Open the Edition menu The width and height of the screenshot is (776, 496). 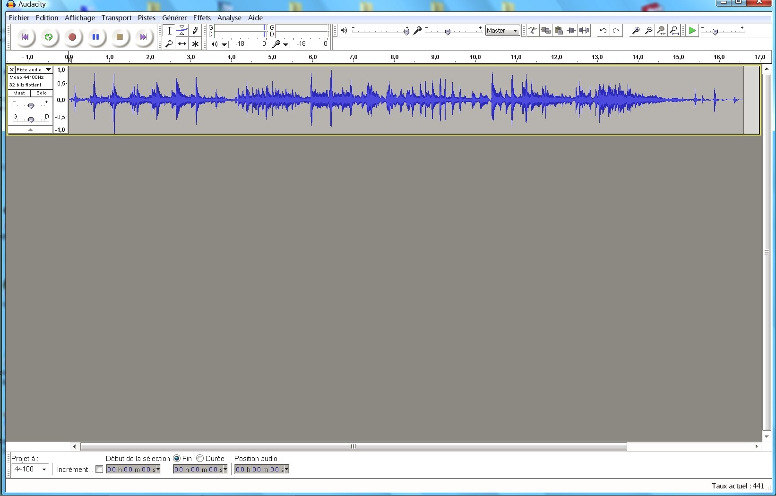(x=47, y=18)
